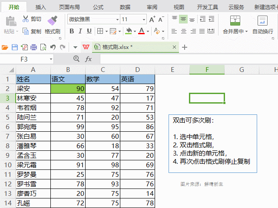The image size is (278, 208).
Task: Align text right
Action: 193,31
